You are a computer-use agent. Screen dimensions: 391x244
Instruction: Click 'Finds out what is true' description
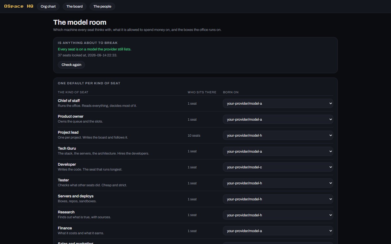pos(84,217)
